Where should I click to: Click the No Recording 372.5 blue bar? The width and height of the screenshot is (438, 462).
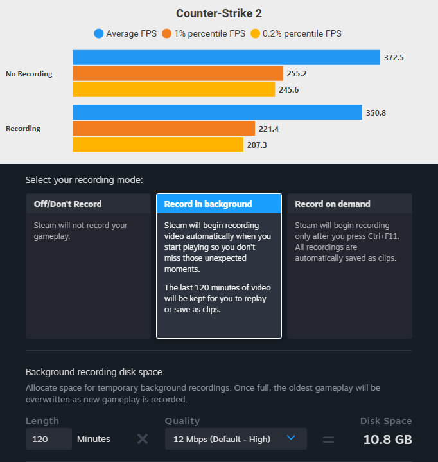point(226,57)
